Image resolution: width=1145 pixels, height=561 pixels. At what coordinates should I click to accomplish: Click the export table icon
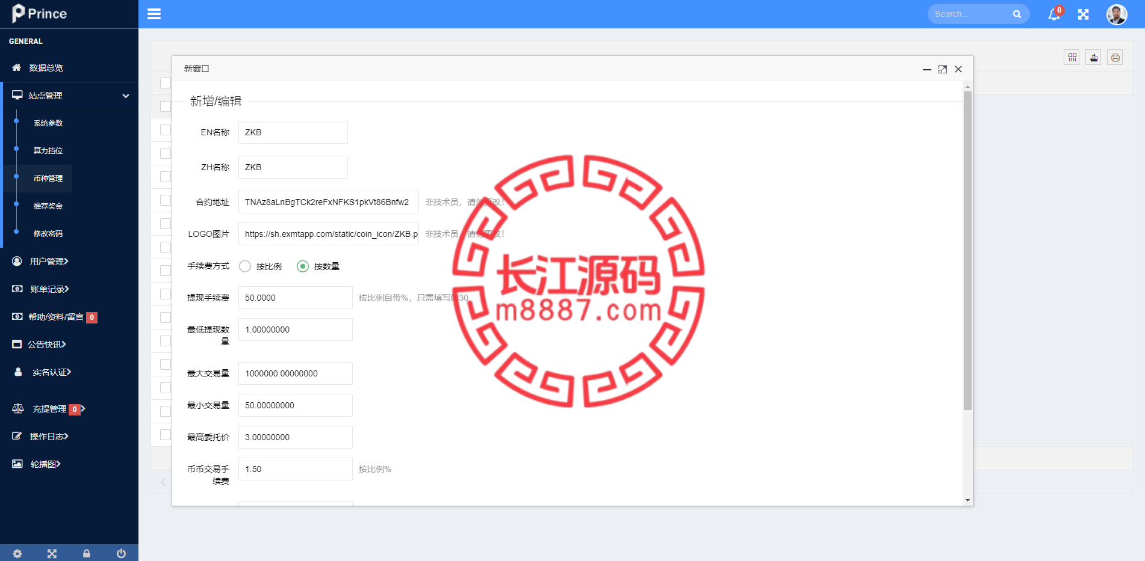point(1094,58)
